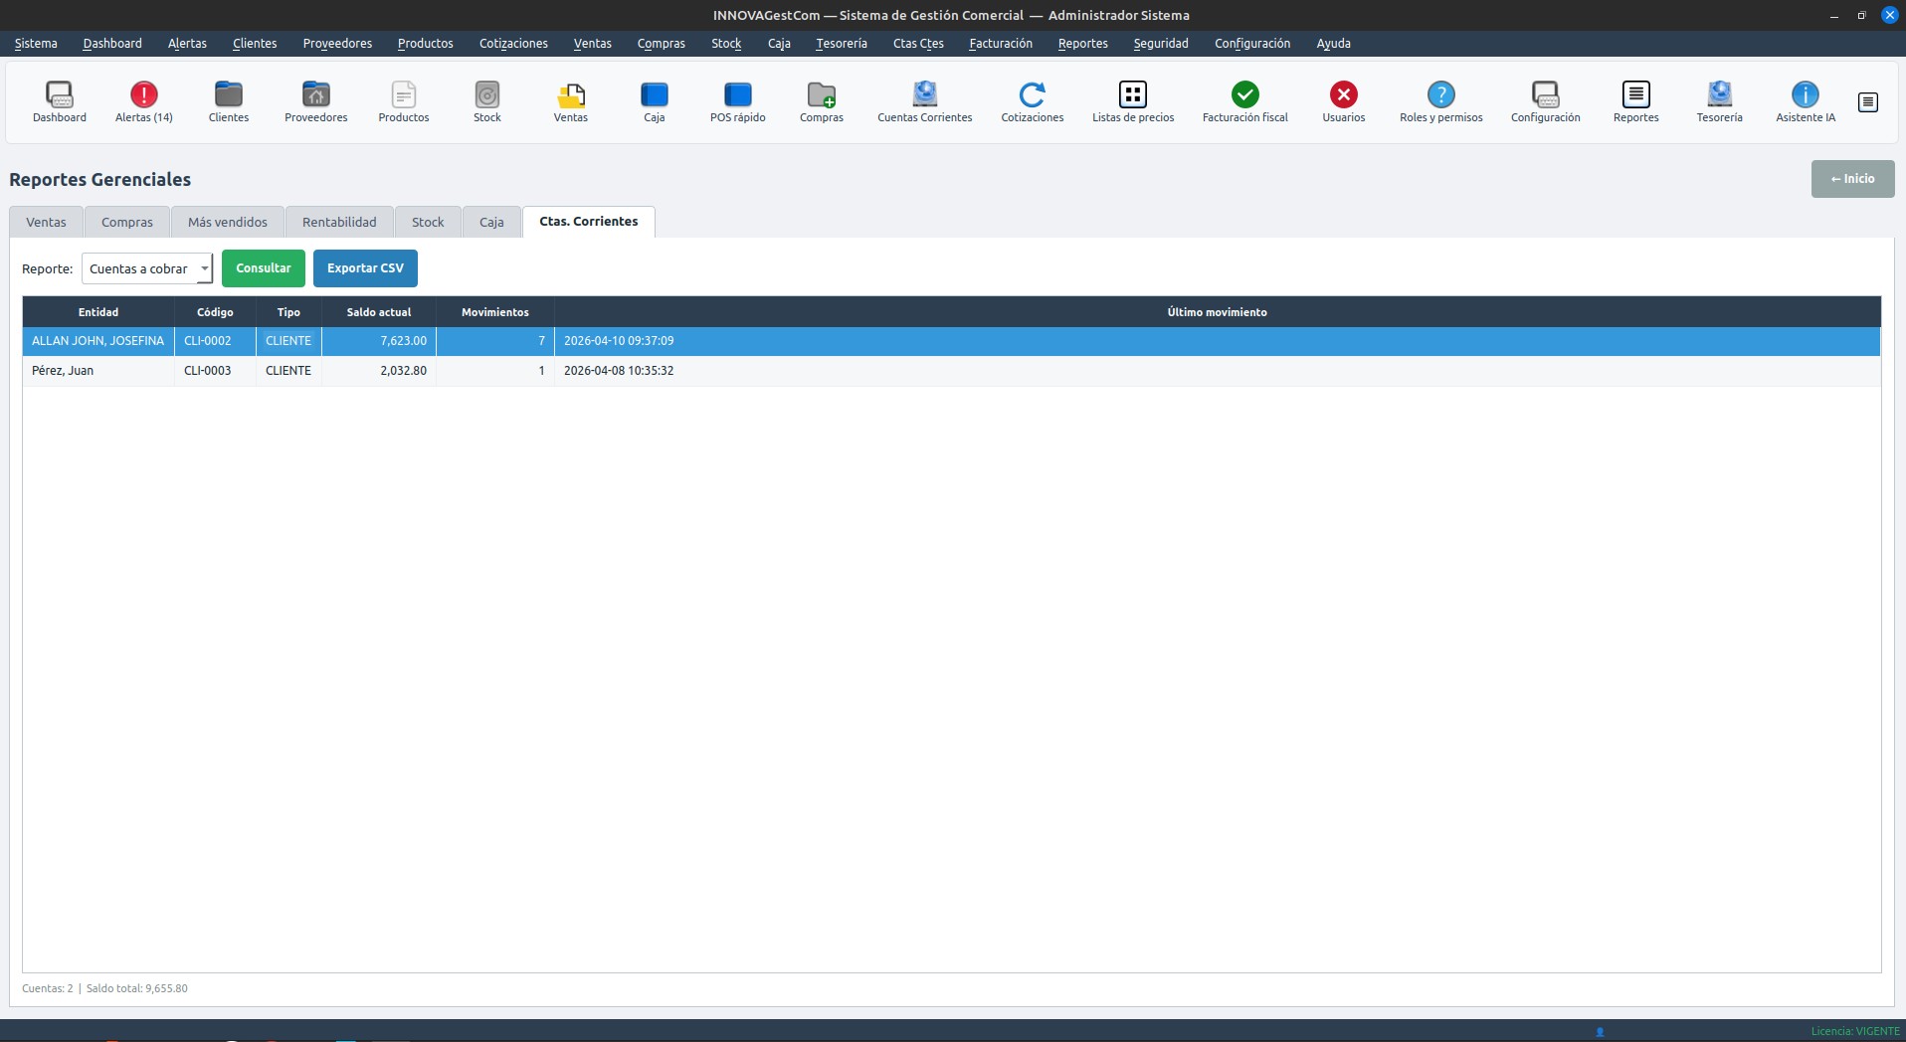Open the Alertas (14) toolbar icon
The height and width of the screenshot is (1042, 1906).
tap(143, 101)
